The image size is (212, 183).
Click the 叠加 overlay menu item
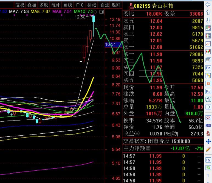(x=32, y=5)
